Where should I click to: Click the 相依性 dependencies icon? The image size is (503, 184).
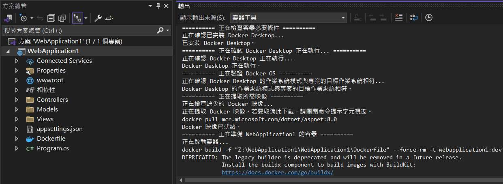pos(30,90)
